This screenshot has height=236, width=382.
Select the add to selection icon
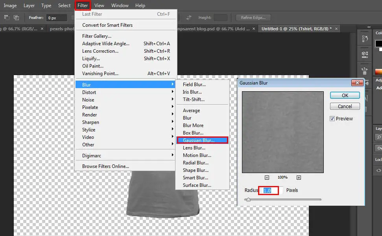[16, 17]
